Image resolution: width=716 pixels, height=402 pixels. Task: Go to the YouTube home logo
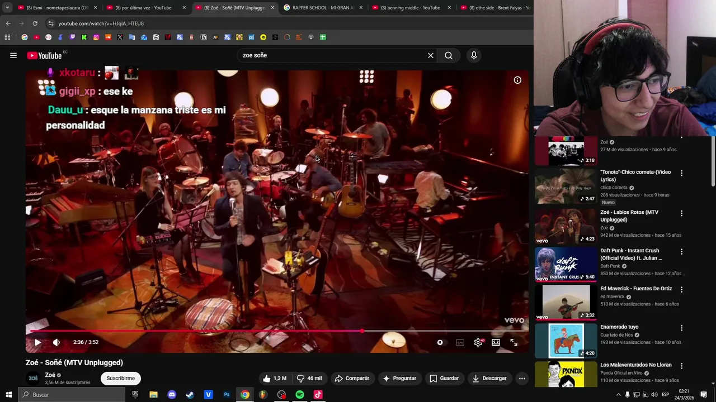[44, 55]
